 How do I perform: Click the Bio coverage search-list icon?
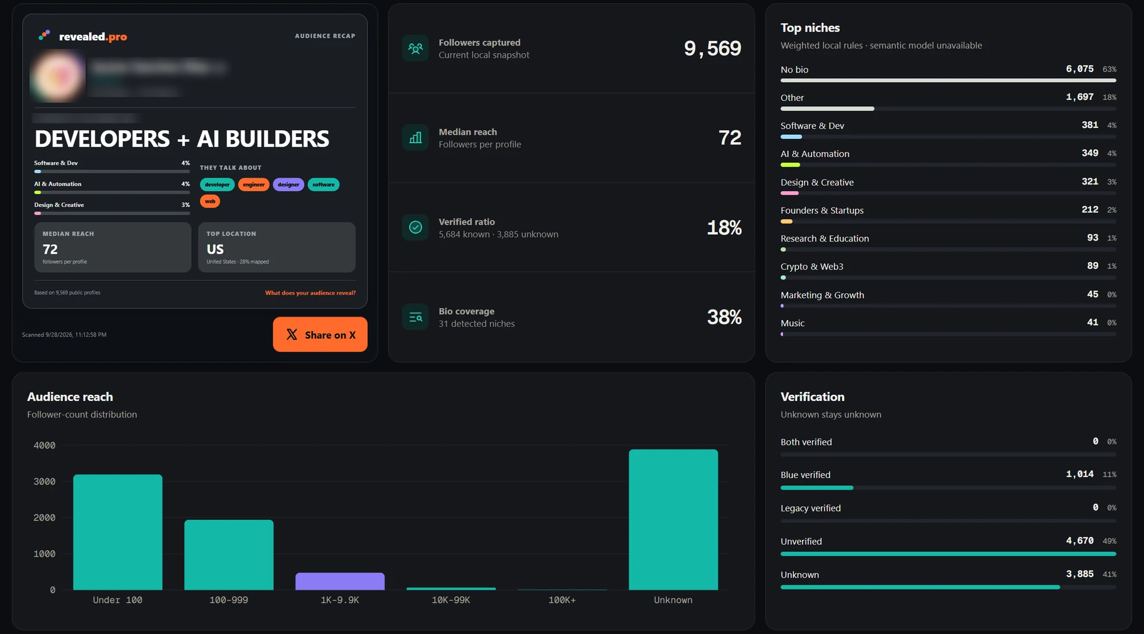(x=415, y=317)
